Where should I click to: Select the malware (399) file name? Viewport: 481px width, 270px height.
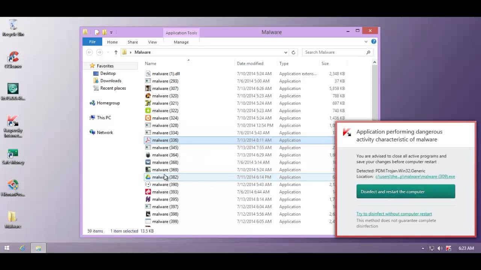pos(165,222)
